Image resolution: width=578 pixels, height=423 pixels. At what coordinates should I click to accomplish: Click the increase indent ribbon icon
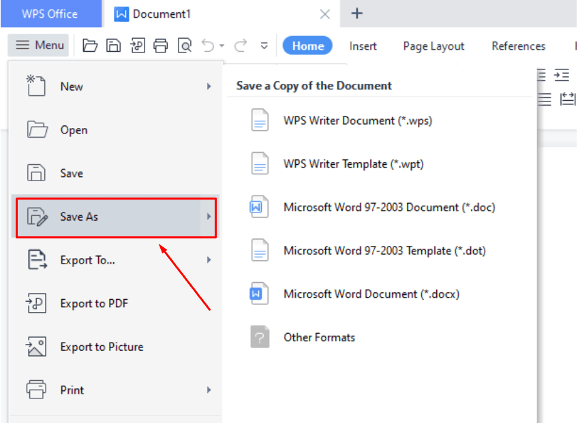tap(562, 75)
